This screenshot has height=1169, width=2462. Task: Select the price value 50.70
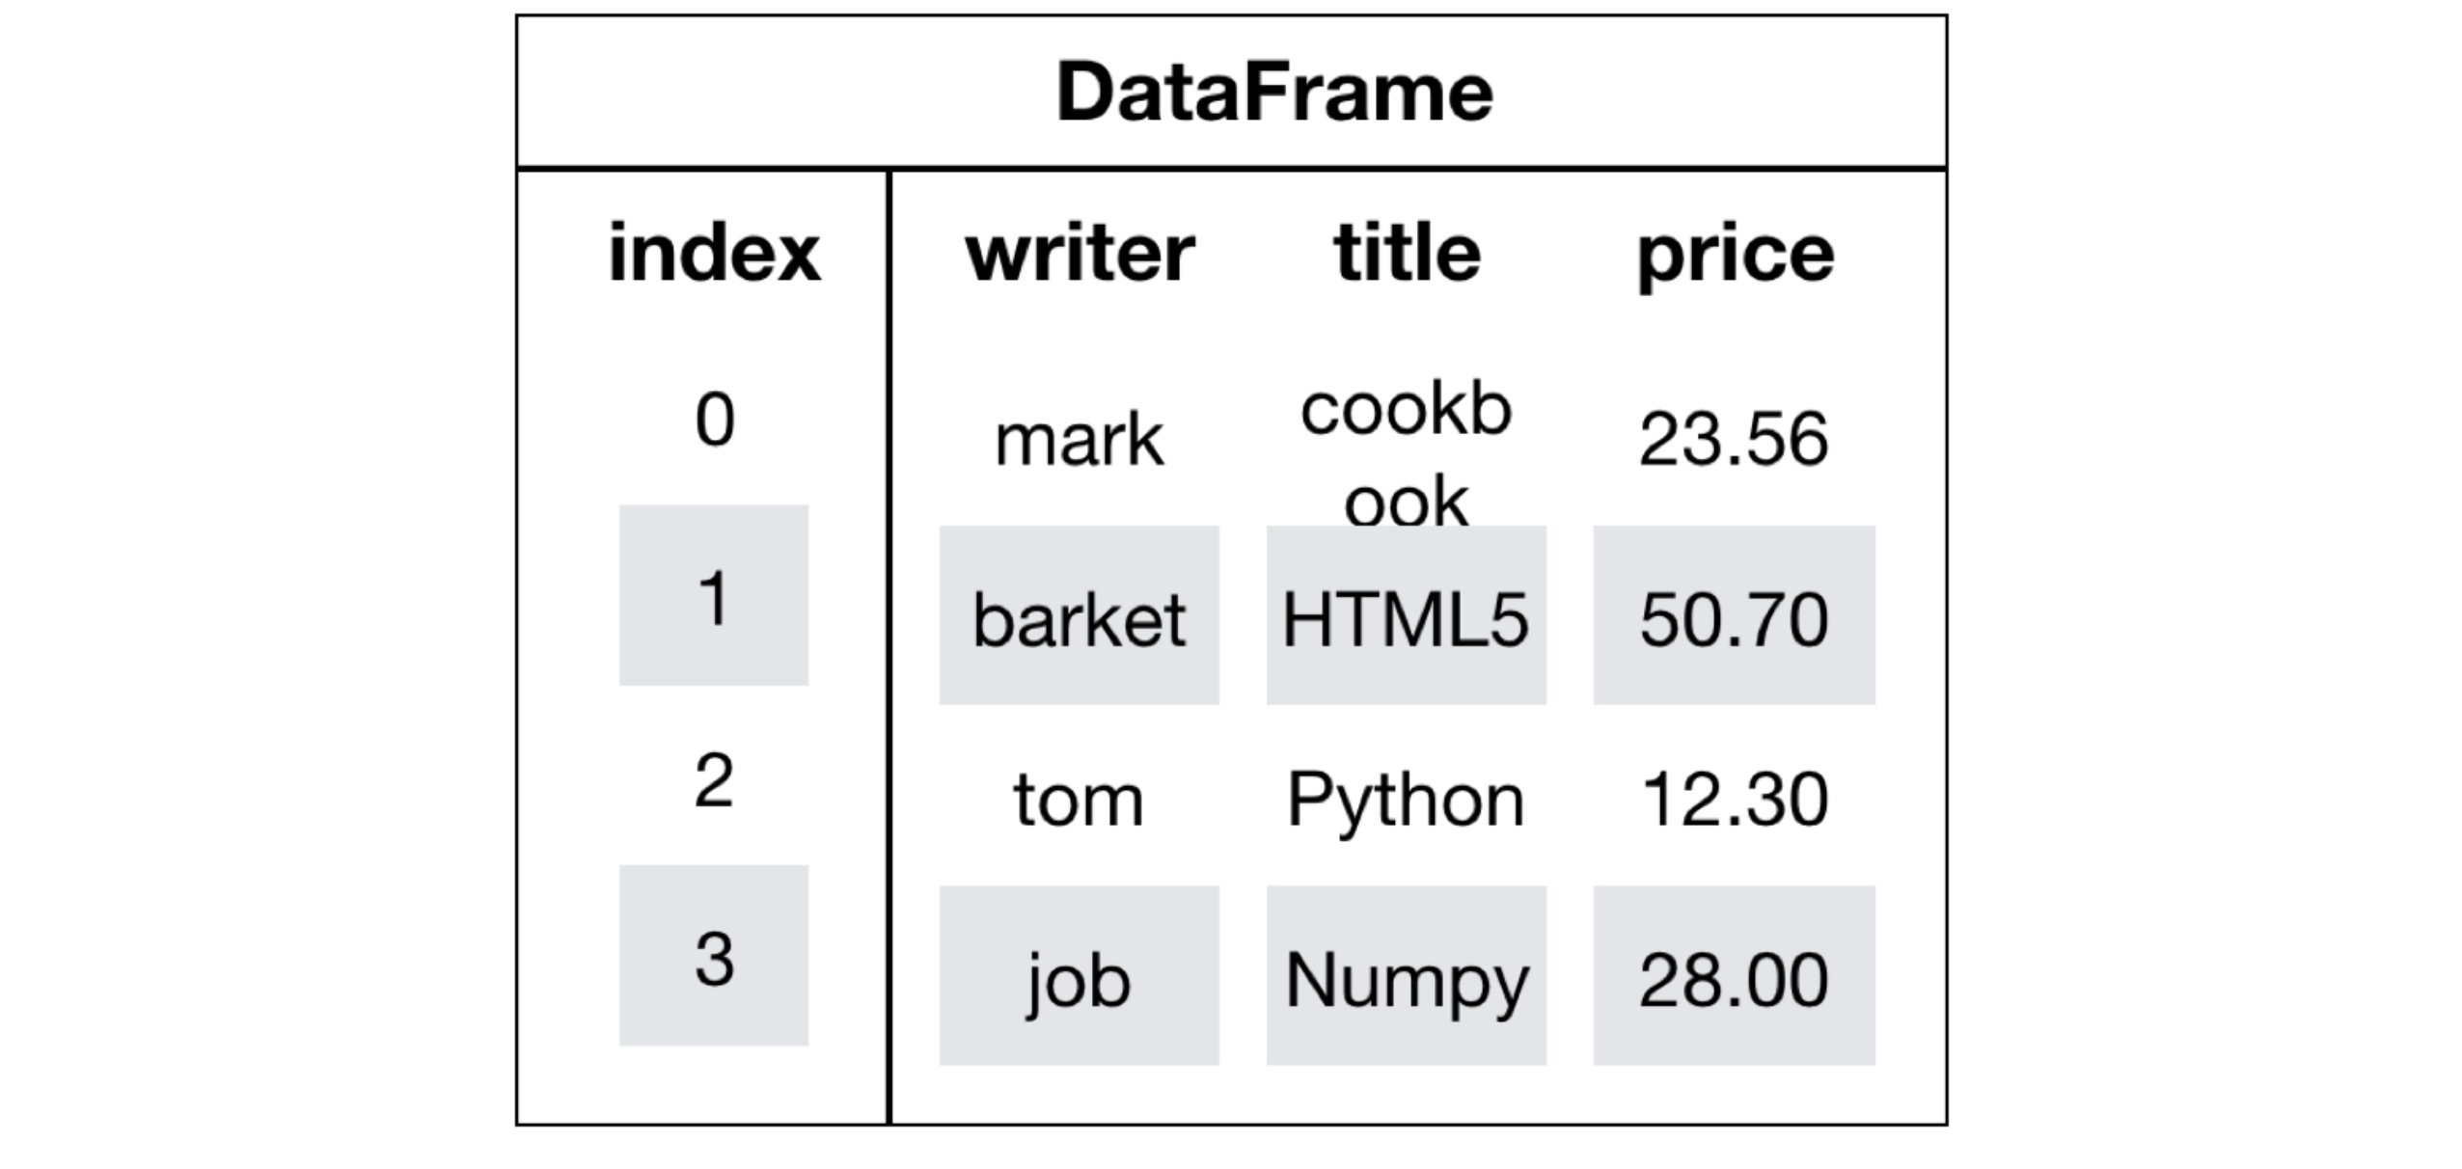(x=1734, y=616)
